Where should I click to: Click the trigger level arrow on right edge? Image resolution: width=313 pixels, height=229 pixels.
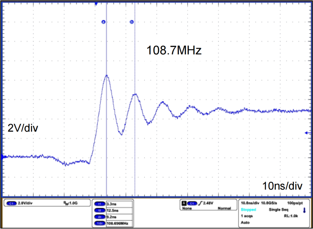[308, 133]
